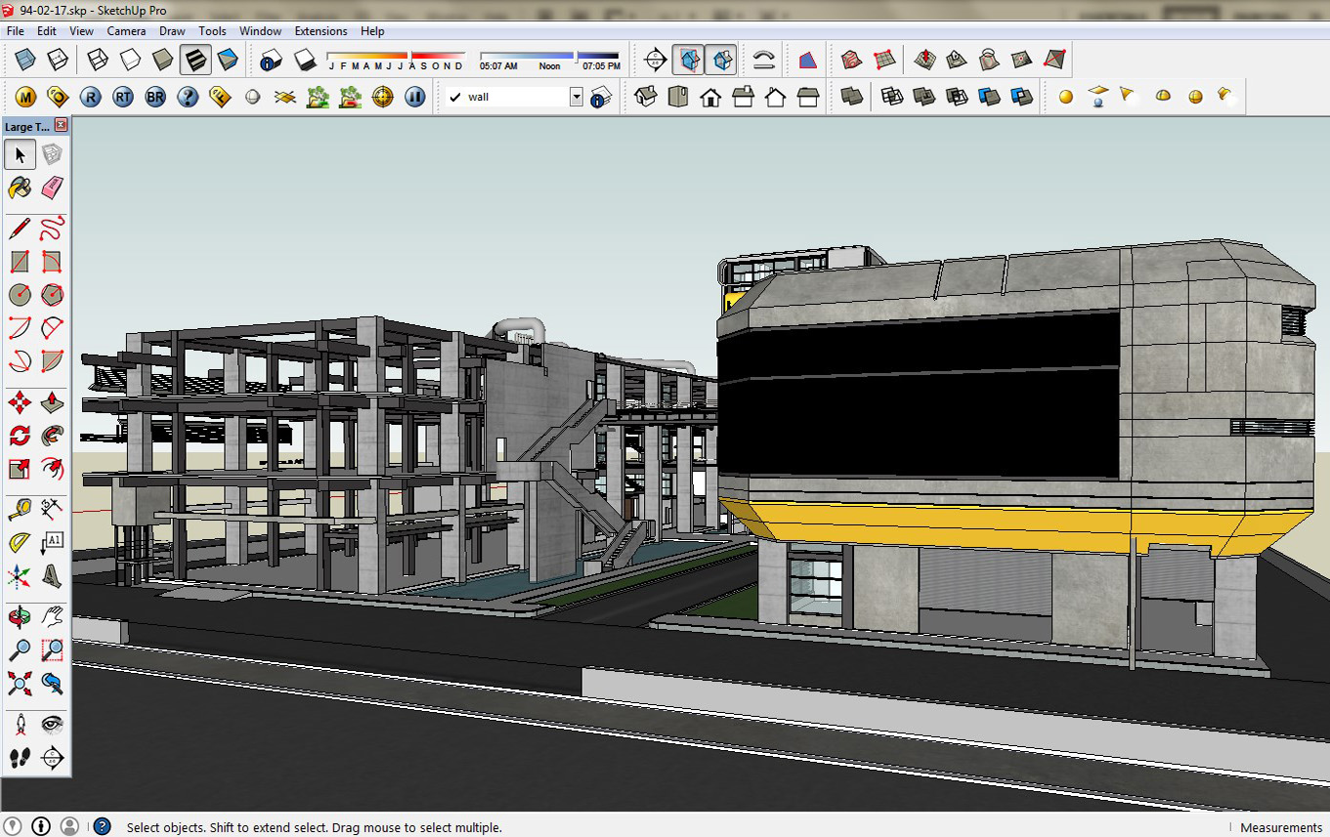The image size is (1330, 837).
Task: Choose the Walk footprints tool
Action: (x=20, y=757)
